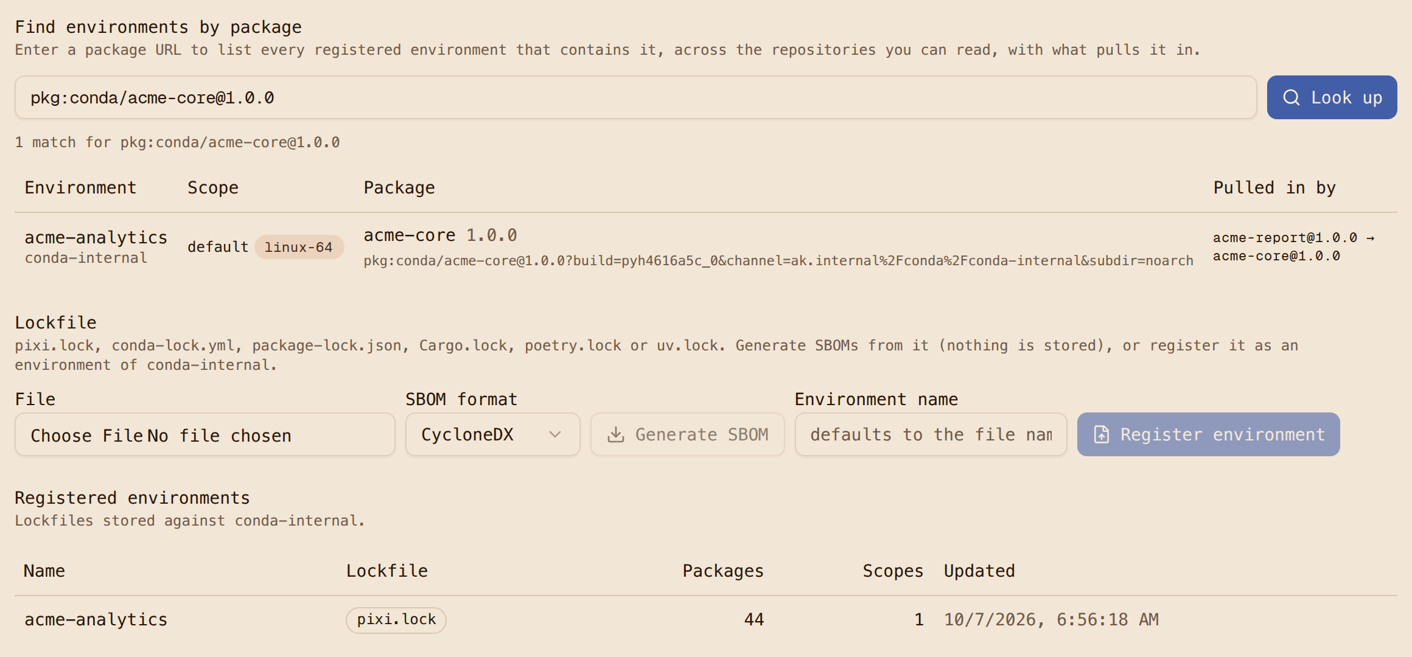Click the Environment column header
Screen dimensions: 1412x657
pos(80,187)
